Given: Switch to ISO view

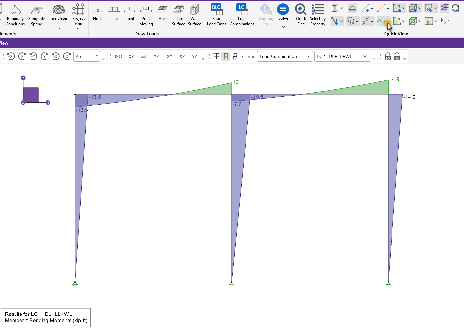Looking at the screenshot, I should tap(118, 56).
